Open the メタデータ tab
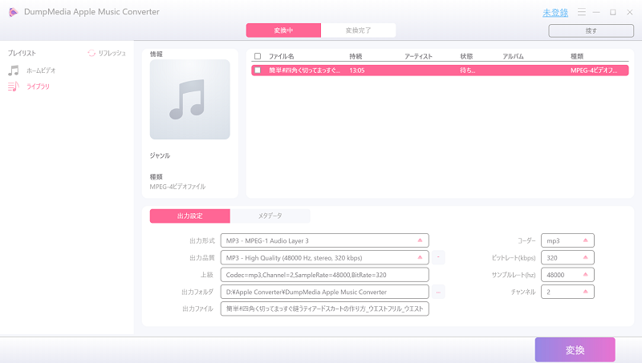 coord(270,216)
